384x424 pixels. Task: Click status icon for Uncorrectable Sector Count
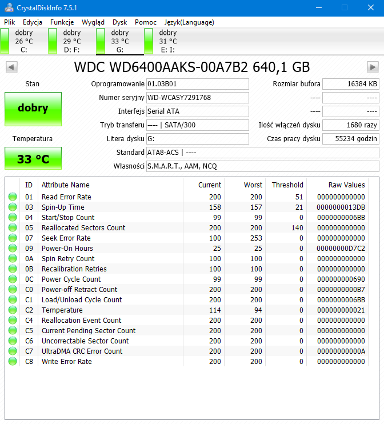click(13, 341)
